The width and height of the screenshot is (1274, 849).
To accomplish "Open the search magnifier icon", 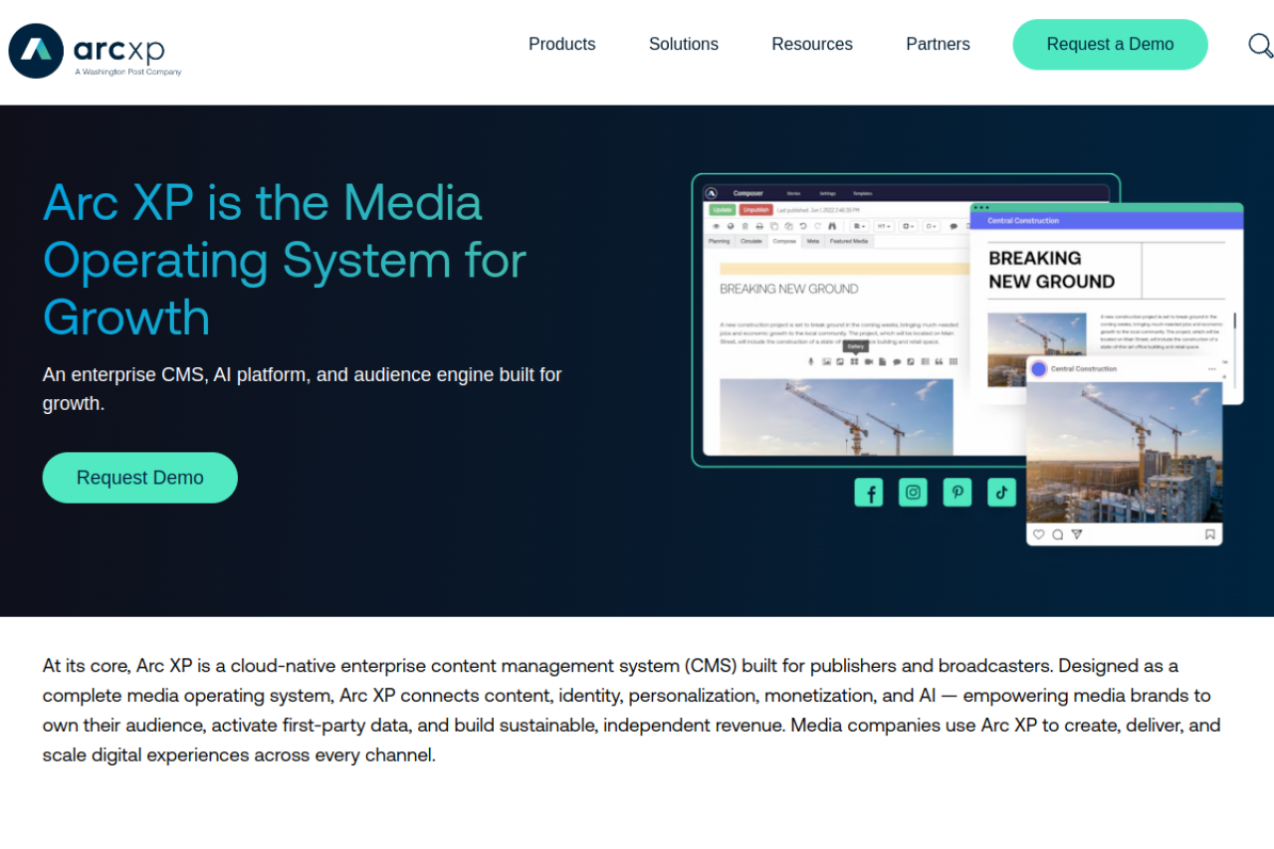I will (x=1260, y=45).
